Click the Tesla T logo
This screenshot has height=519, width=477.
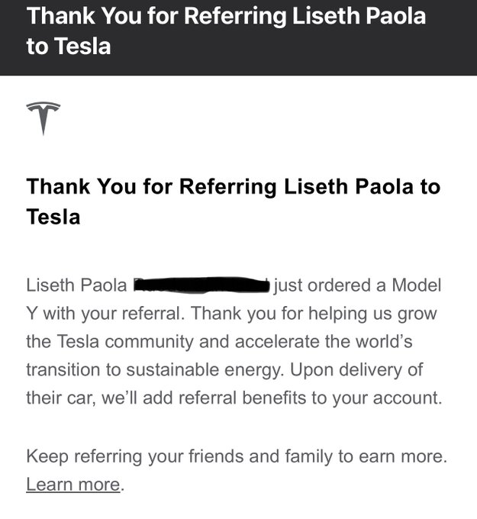click(x=43, y=118)
